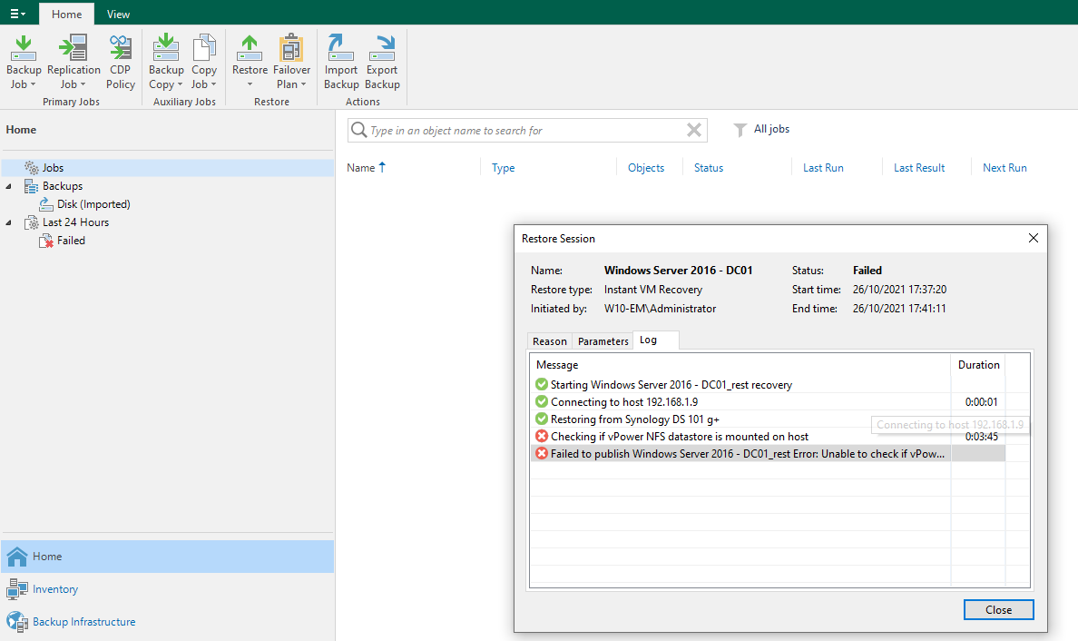This screenshot has height=641, width=1078.
Task: Click the green success icon on Restoring row
Action: click(x=542, y=419)
